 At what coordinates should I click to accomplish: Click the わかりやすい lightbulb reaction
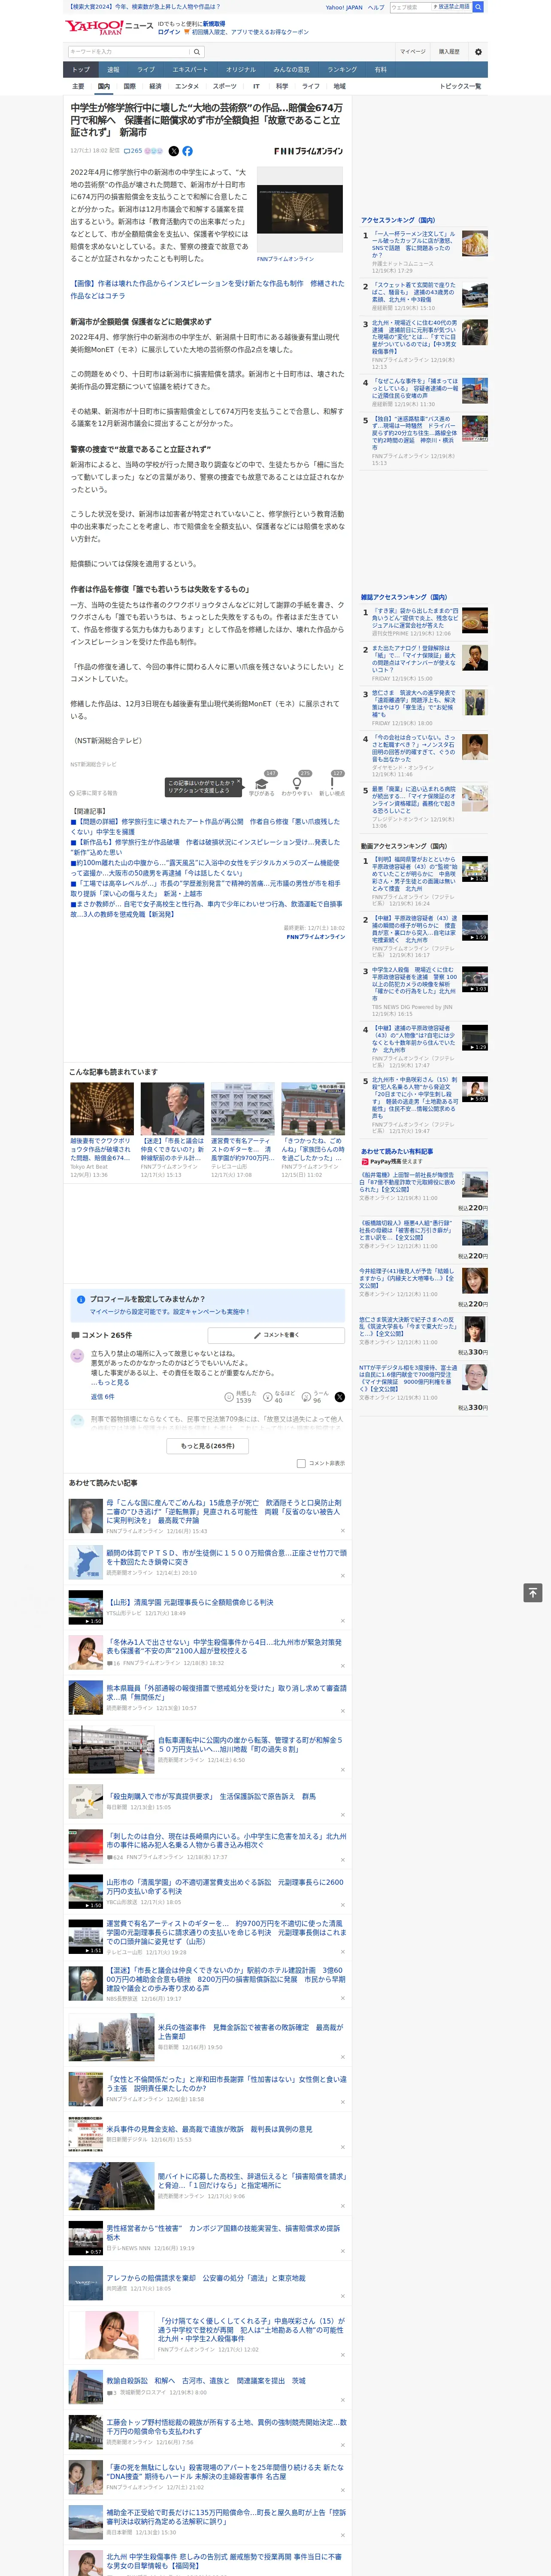coord(297,785)
